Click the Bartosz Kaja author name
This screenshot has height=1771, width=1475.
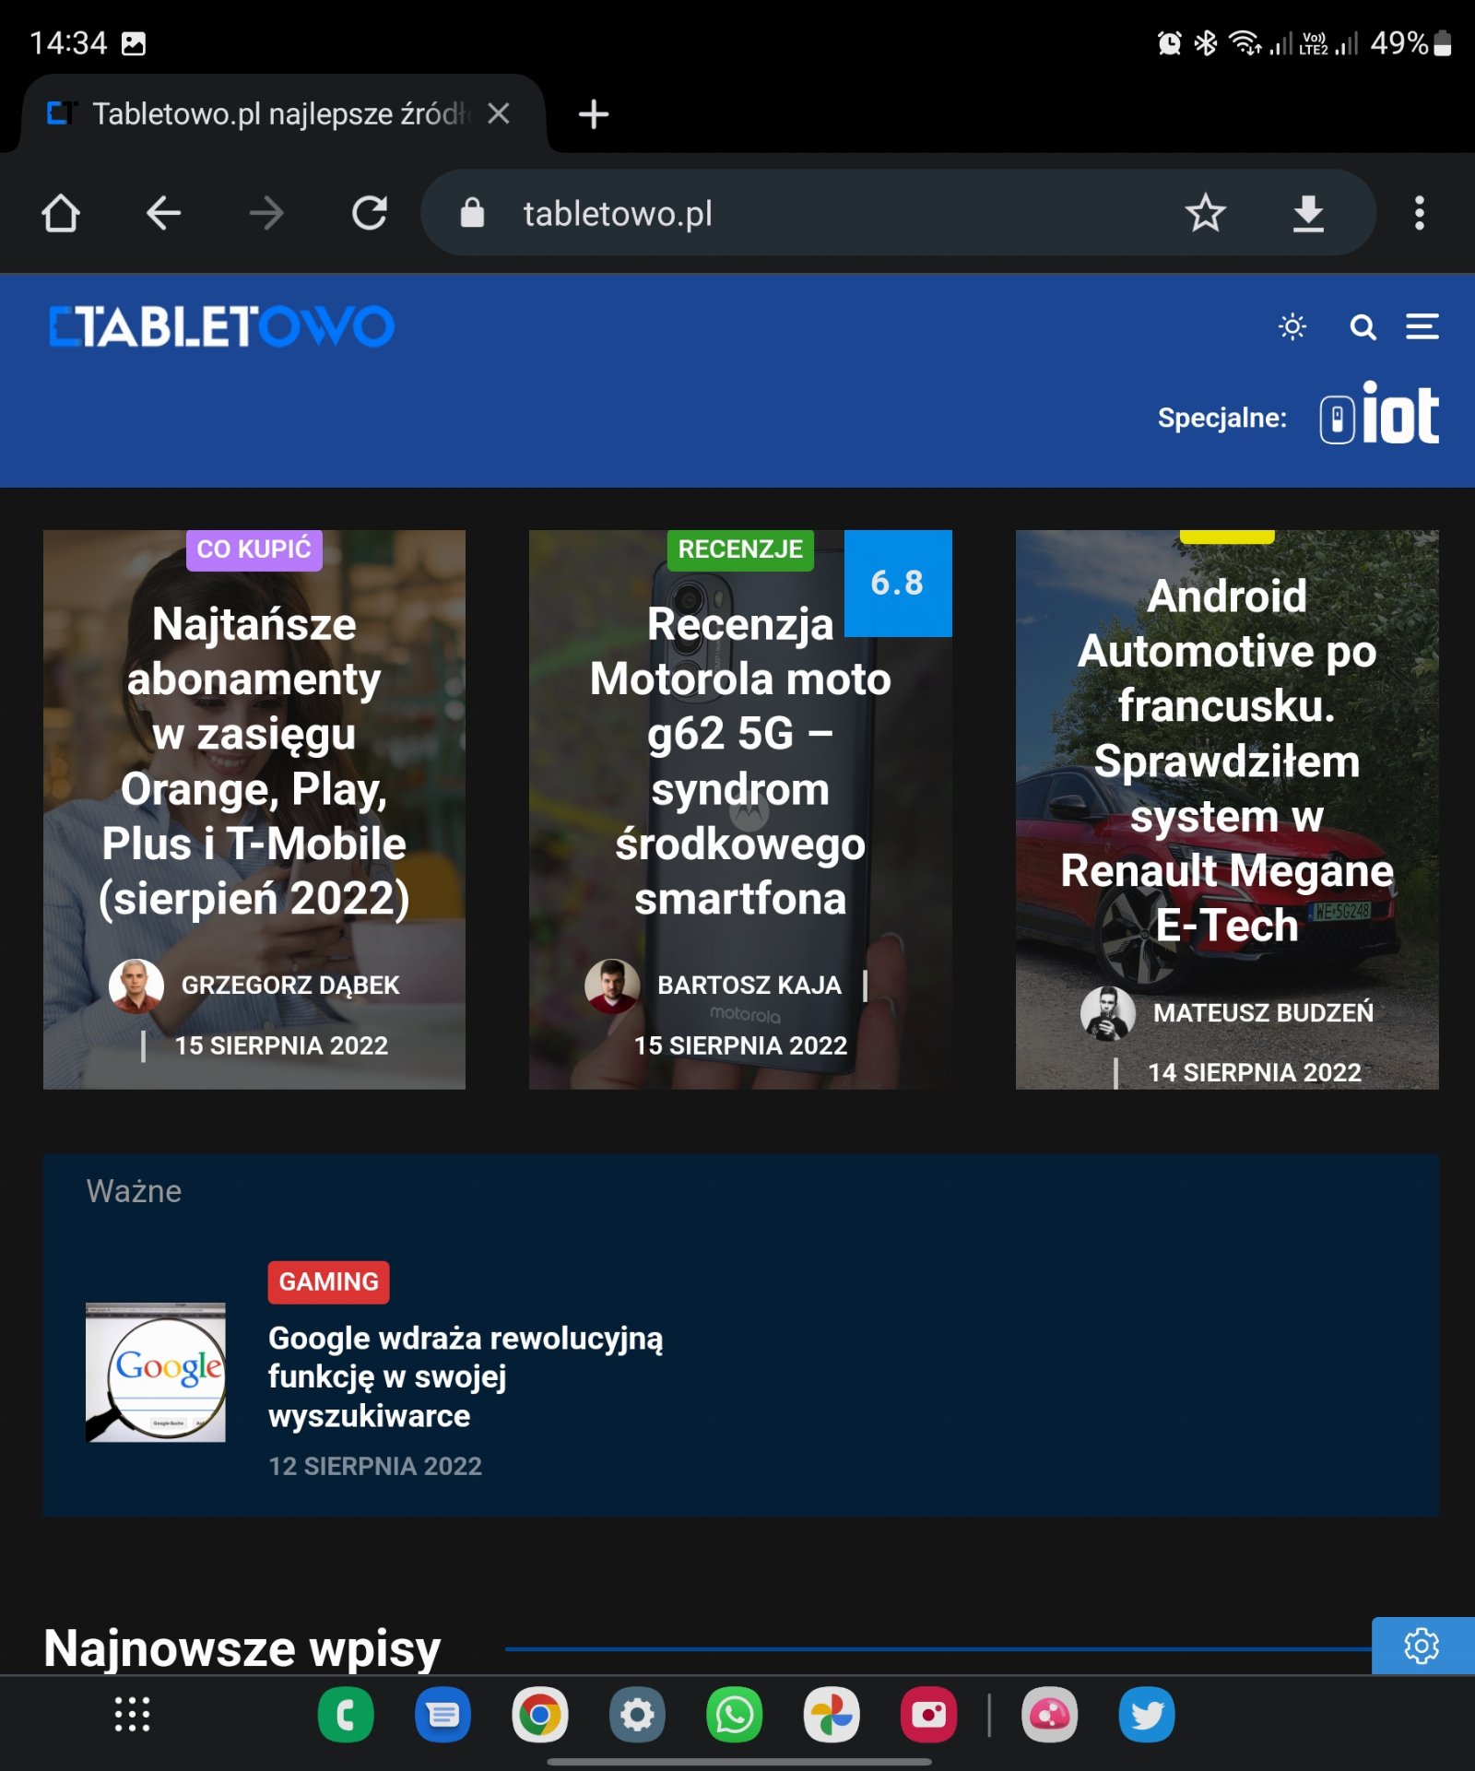749,986
